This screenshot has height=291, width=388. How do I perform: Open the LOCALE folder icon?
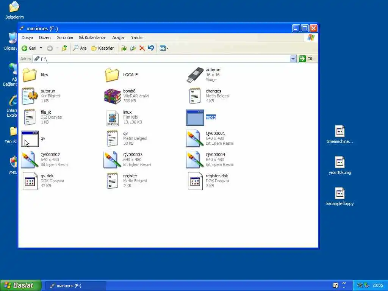tap(112, 75)
